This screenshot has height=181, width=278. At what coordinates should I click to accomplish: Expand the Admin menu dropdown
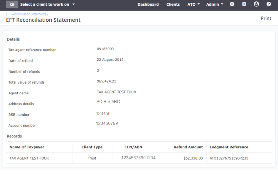click(215, 5)
